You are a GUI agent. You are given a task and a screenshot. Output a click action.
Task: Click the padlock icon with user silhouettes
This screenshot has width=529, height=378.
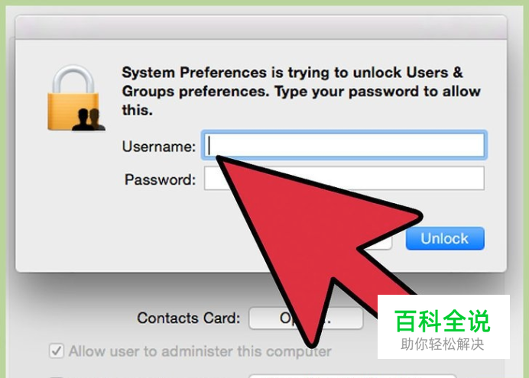point(76,98)
